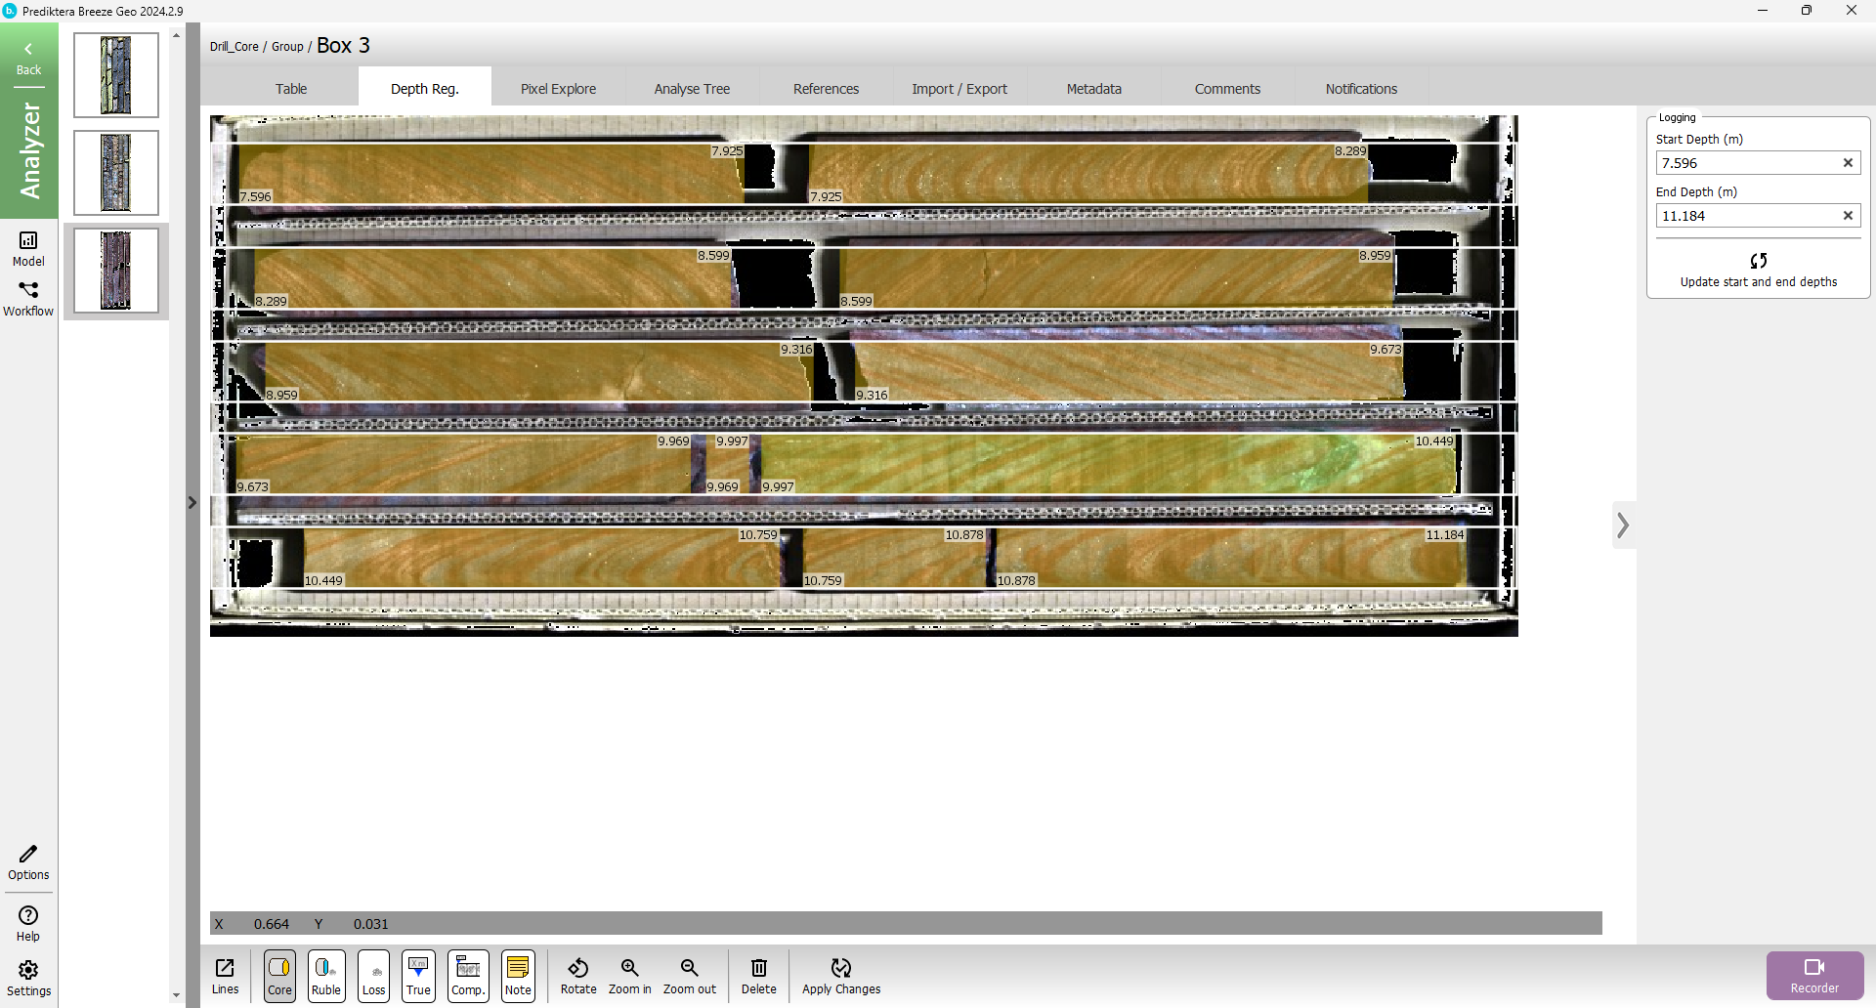The image size is (1876, 1008).
Task: Apply Changes to depth registration
Action: [840, 975]
